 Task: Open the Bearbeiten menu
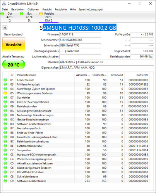pyautogui.click(x=18, y=9)
